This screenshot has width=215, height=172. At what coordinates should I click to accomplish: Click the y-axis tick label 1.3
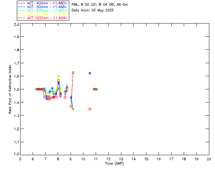coord(16,116)
